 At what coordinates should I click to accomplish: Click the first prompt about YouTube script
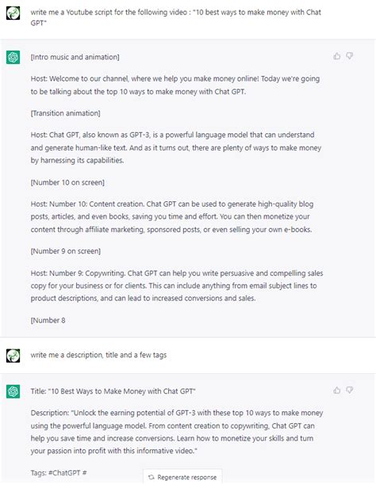pyautogui.click(x=175, y=17)
